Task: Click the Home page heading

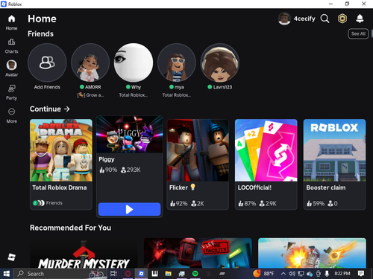Action: click(42, 19)
